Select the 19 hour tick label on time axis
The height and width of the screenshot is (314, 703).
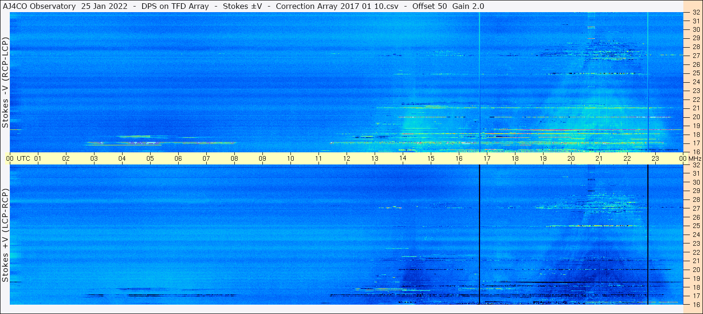[x=543, y=158]
